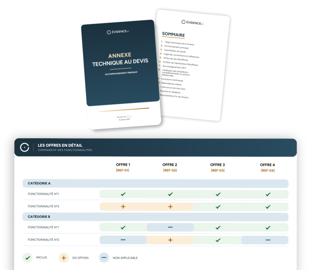Click Offre 2 plus icon in Catégorie B Fonctionnalité N°2

pos(170,240)
